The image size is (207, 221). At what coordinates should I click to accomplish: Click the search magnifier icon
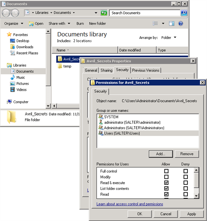point(184,13)
